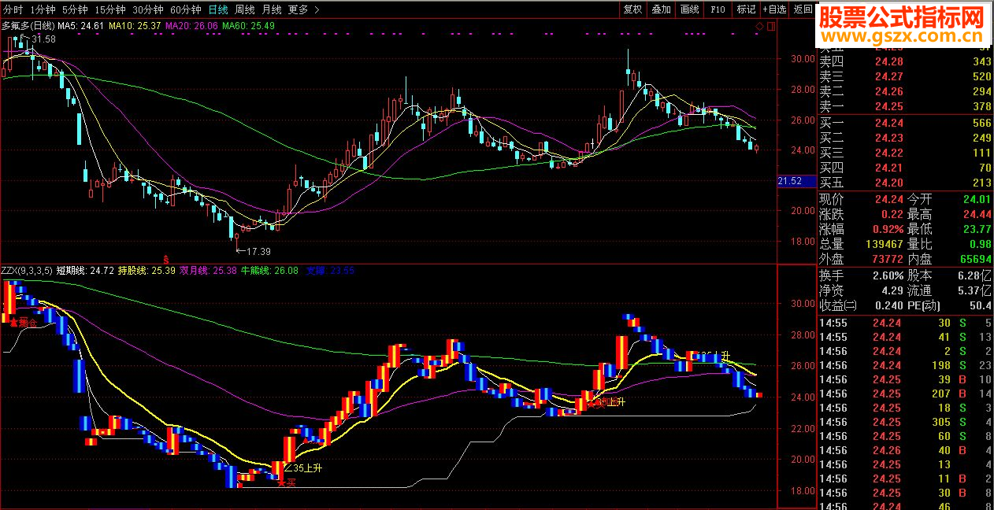Click the 持股线: 25.39 value
Image resolution: width=994 pixels, height=510 pixels.
tap(147, 271)
